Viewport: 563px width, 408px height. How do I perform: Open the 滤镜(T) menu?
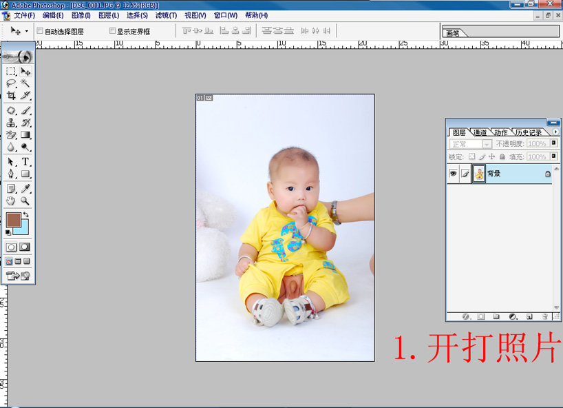pyautogui.click(x=166, y=15)
